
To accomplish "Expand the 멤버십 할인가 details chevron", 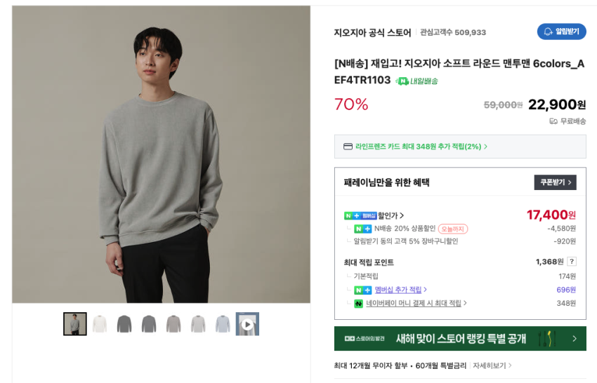I will point(402,215).
